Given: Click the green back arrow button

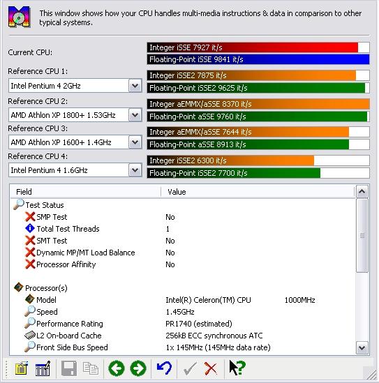Looking at the screenshot, I should pyautogui.click(x=117, y=368).
